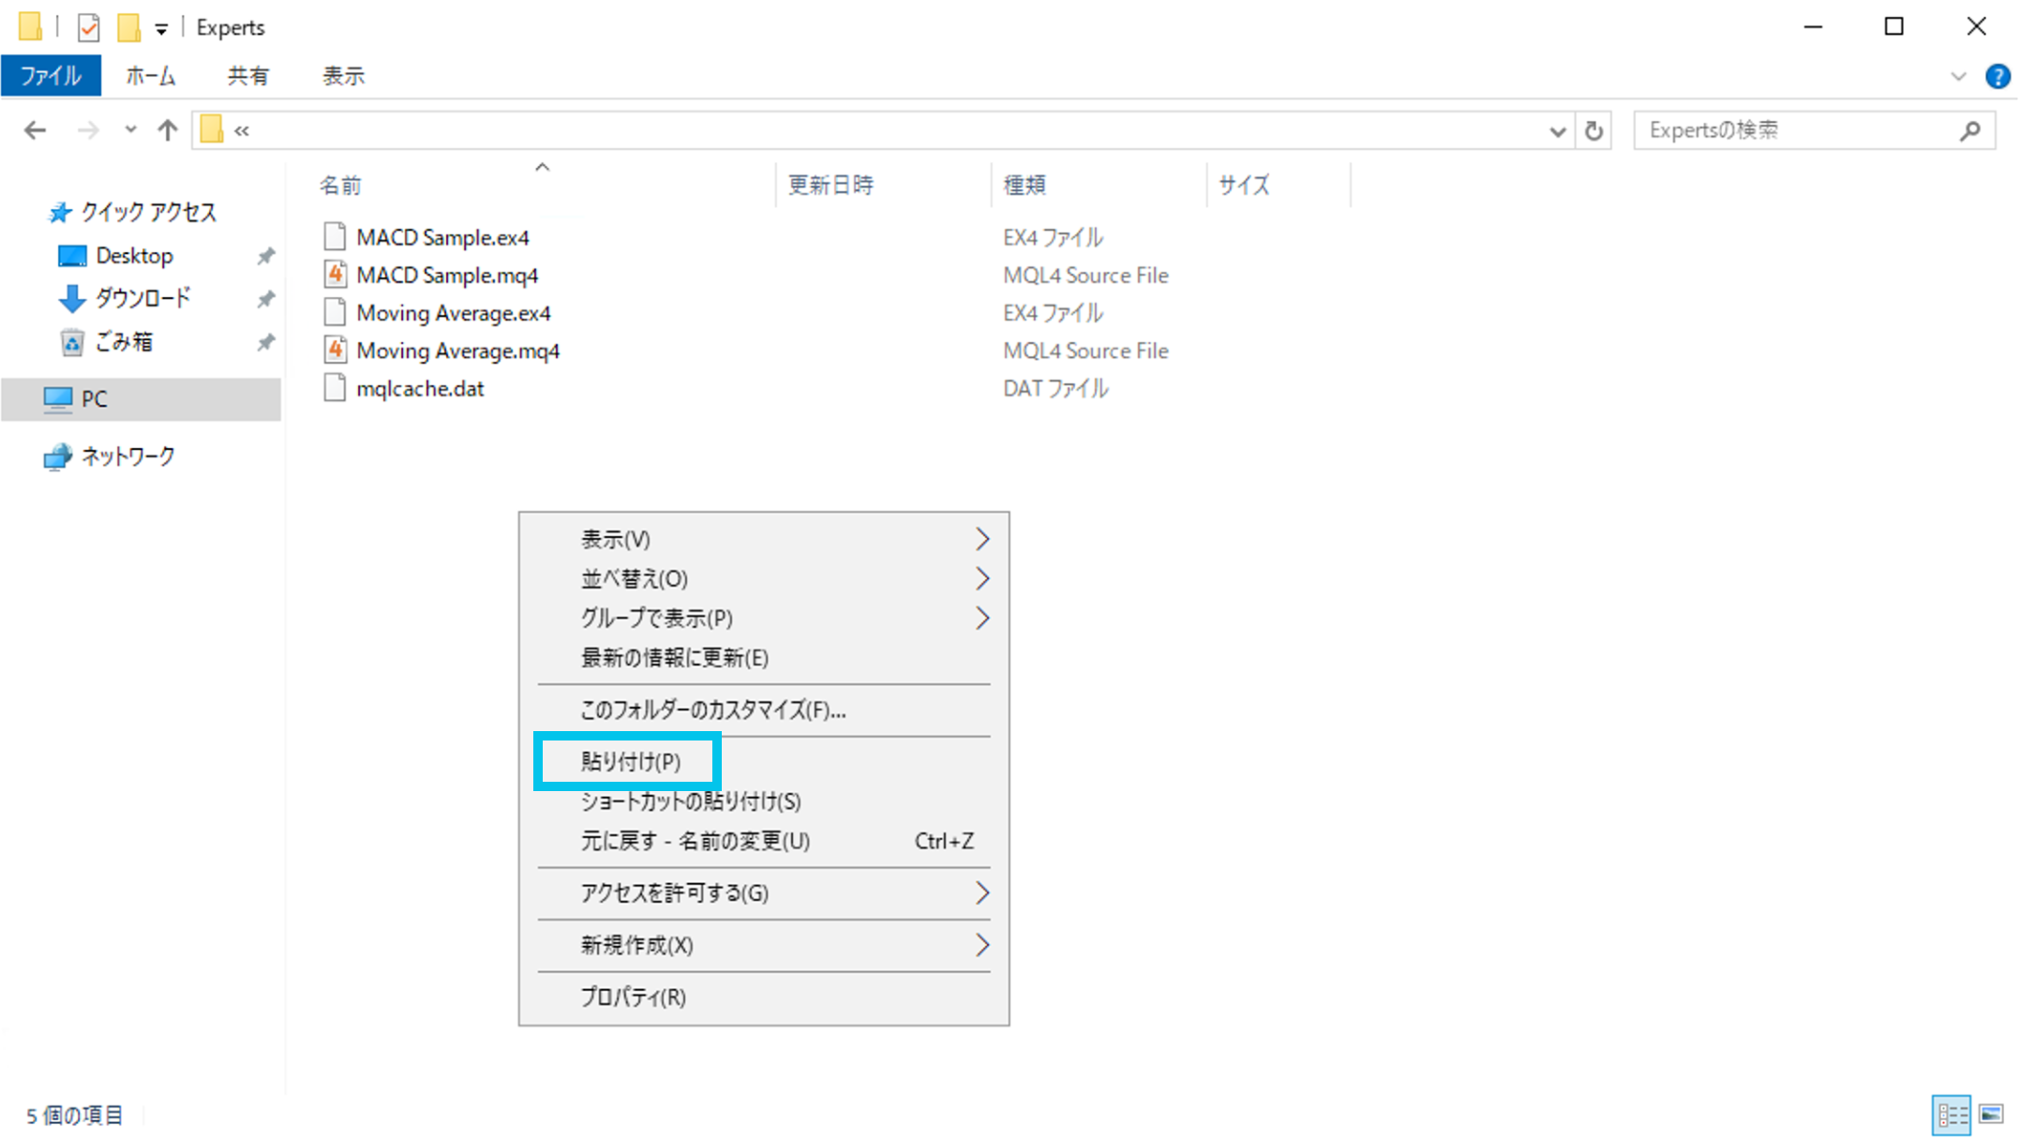Image resolution: width=2019 pixels, height=1137 pixels.
Task: Switch to details view icon
Action: (1952, 1115)
